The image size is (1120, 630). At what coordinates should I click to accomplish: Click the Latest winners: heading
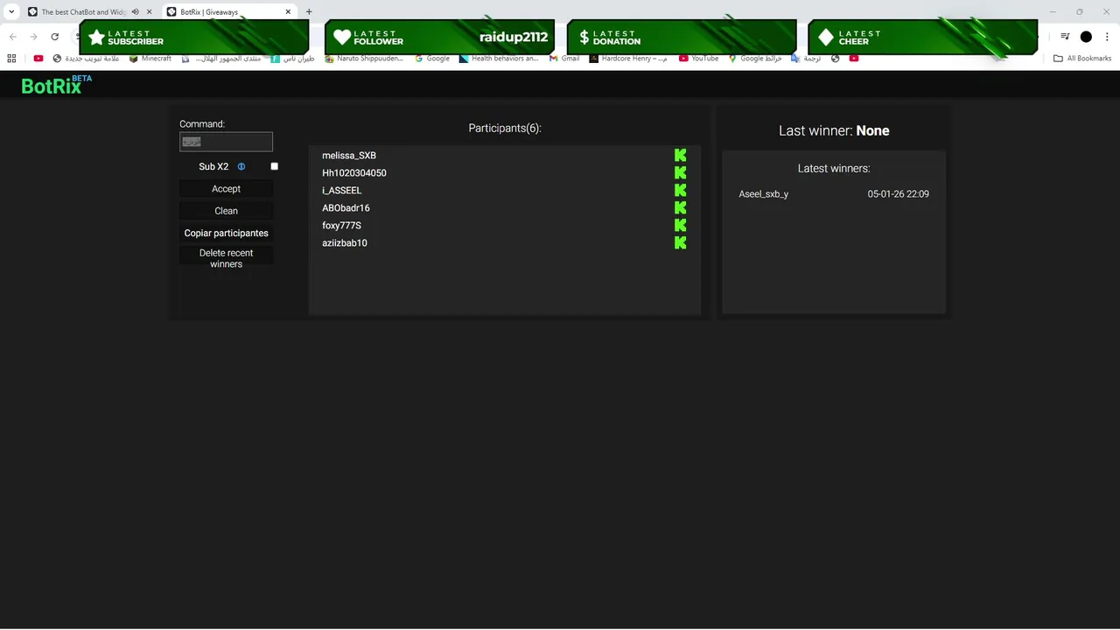point(834,168)
